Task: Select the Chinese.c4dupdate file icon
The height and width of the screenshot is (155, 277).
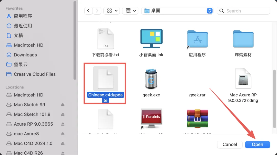Action: 106,79
